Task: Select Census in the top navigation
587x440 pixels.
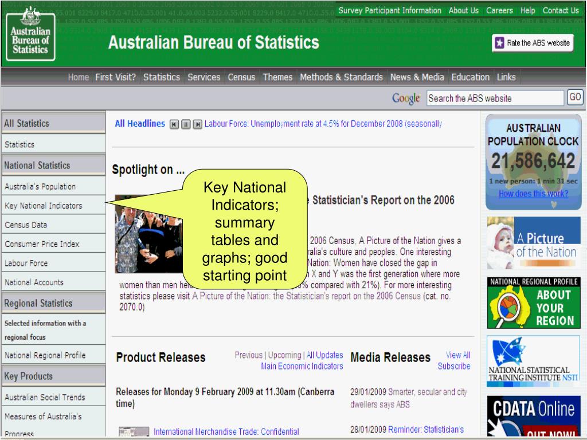Action: point(241,77)
